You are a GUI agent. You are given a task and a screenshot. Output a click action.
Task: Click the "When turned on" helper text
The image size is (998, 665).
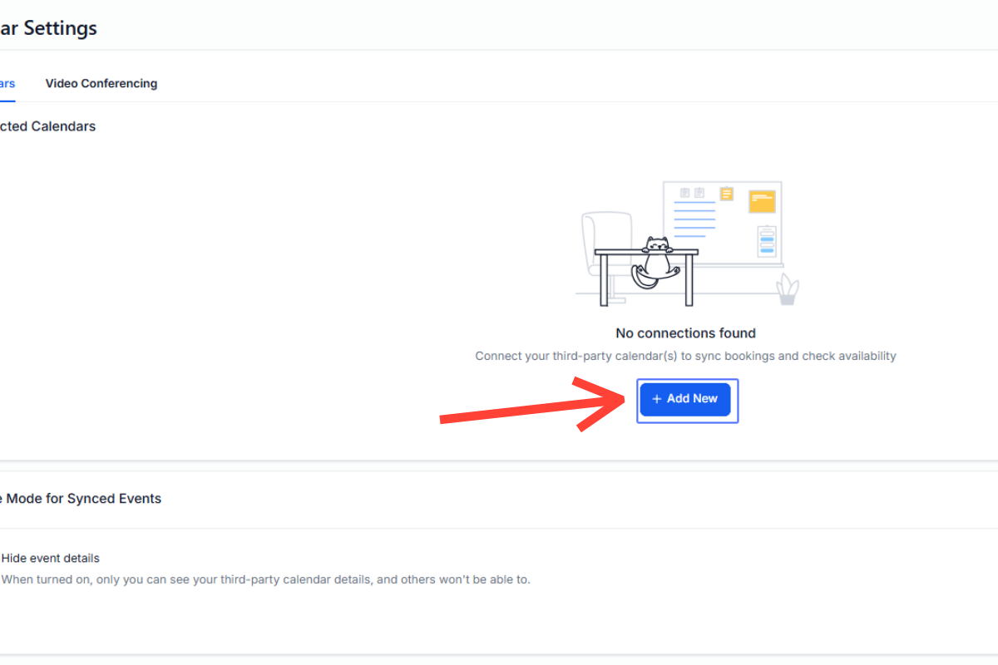[x=265, y=579]
